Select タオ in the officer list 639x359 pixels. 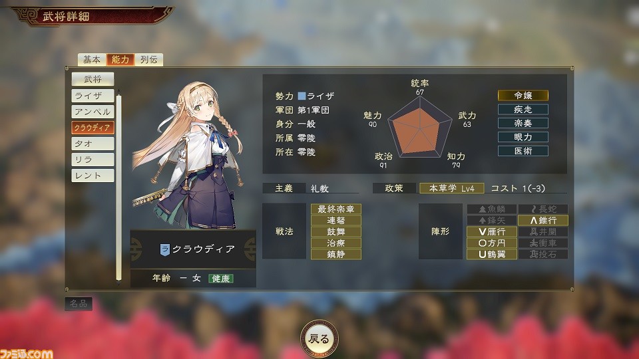click(x=93, y=144)
